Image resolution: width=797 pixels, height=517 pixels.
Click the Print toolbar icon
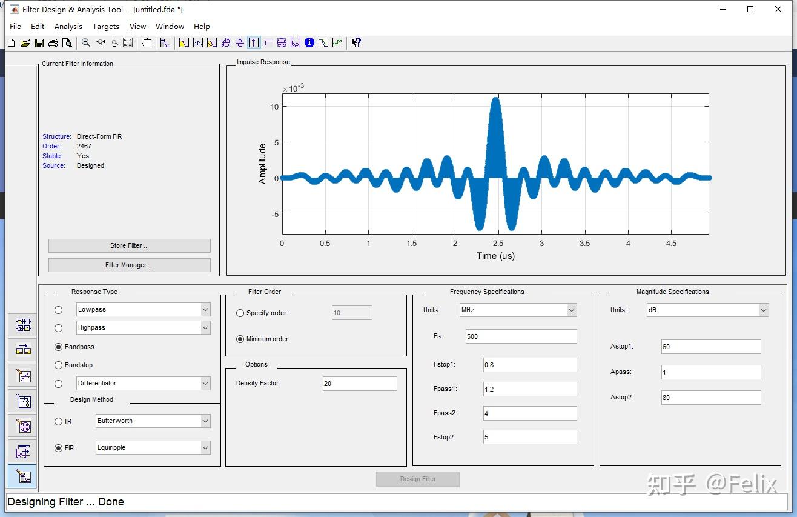point(53,42)
